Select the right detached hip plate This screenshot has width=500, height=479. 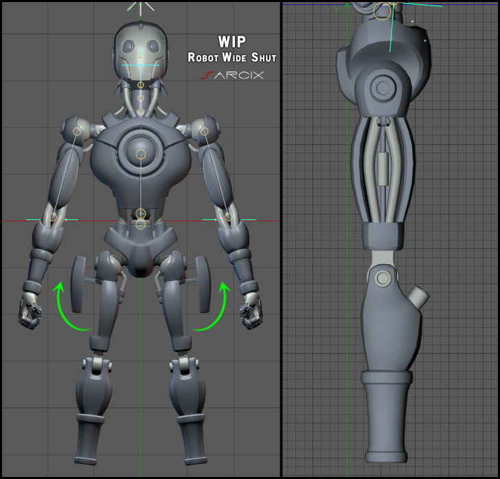[x=203, y=284]
